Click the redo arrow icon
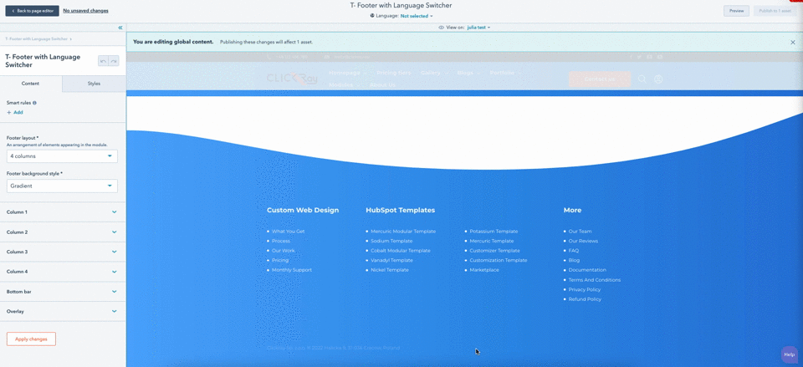This screenshot has width=803, height=367. coord(114,61)
